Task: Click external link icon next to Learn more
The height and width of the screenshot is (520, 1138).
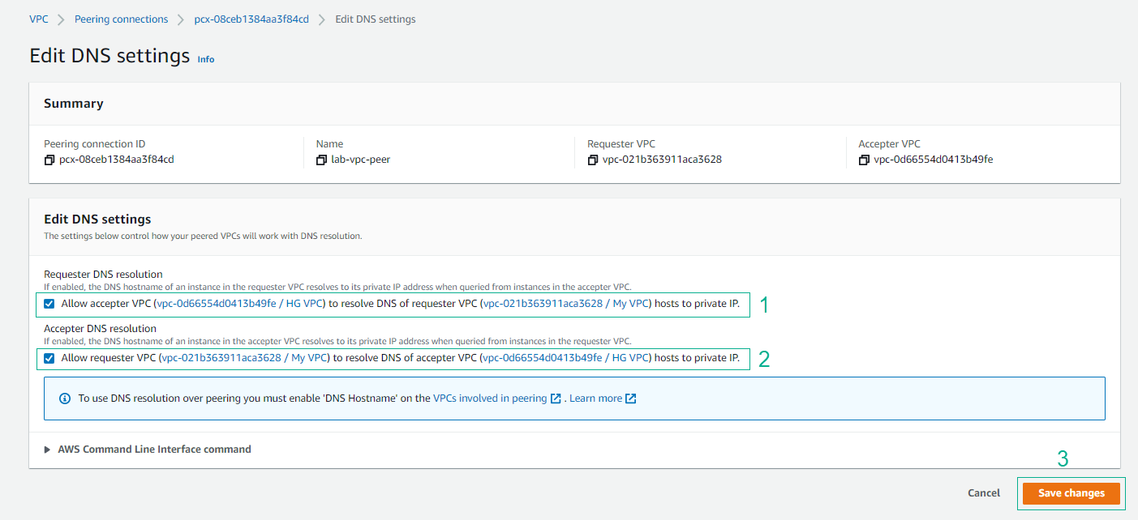Action: tap(631, 399)
